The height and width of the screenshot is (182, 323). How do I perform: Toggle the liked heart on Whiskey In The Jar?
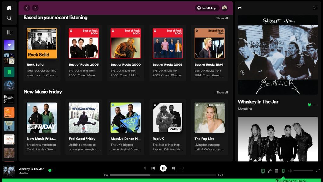309,104
